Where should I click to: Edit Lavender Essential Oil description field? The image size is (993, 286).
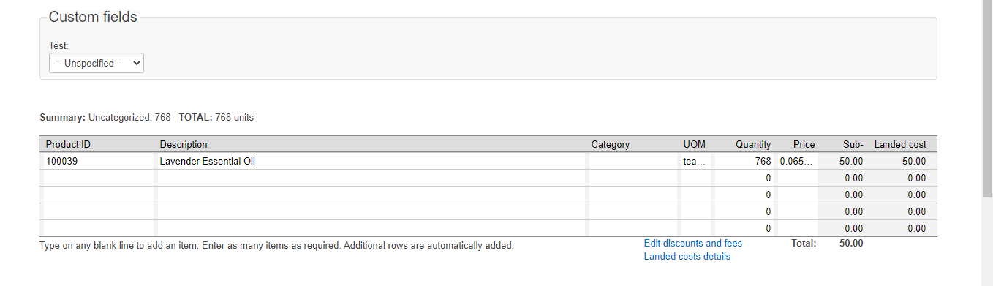(x=371, y=162)
